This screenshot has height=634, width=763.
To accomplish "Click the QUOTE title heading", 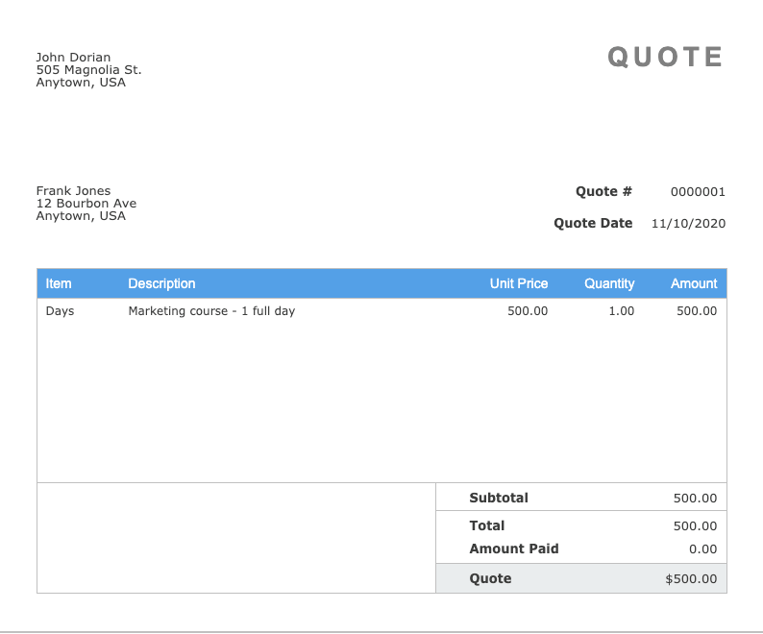I will [665, 57].
